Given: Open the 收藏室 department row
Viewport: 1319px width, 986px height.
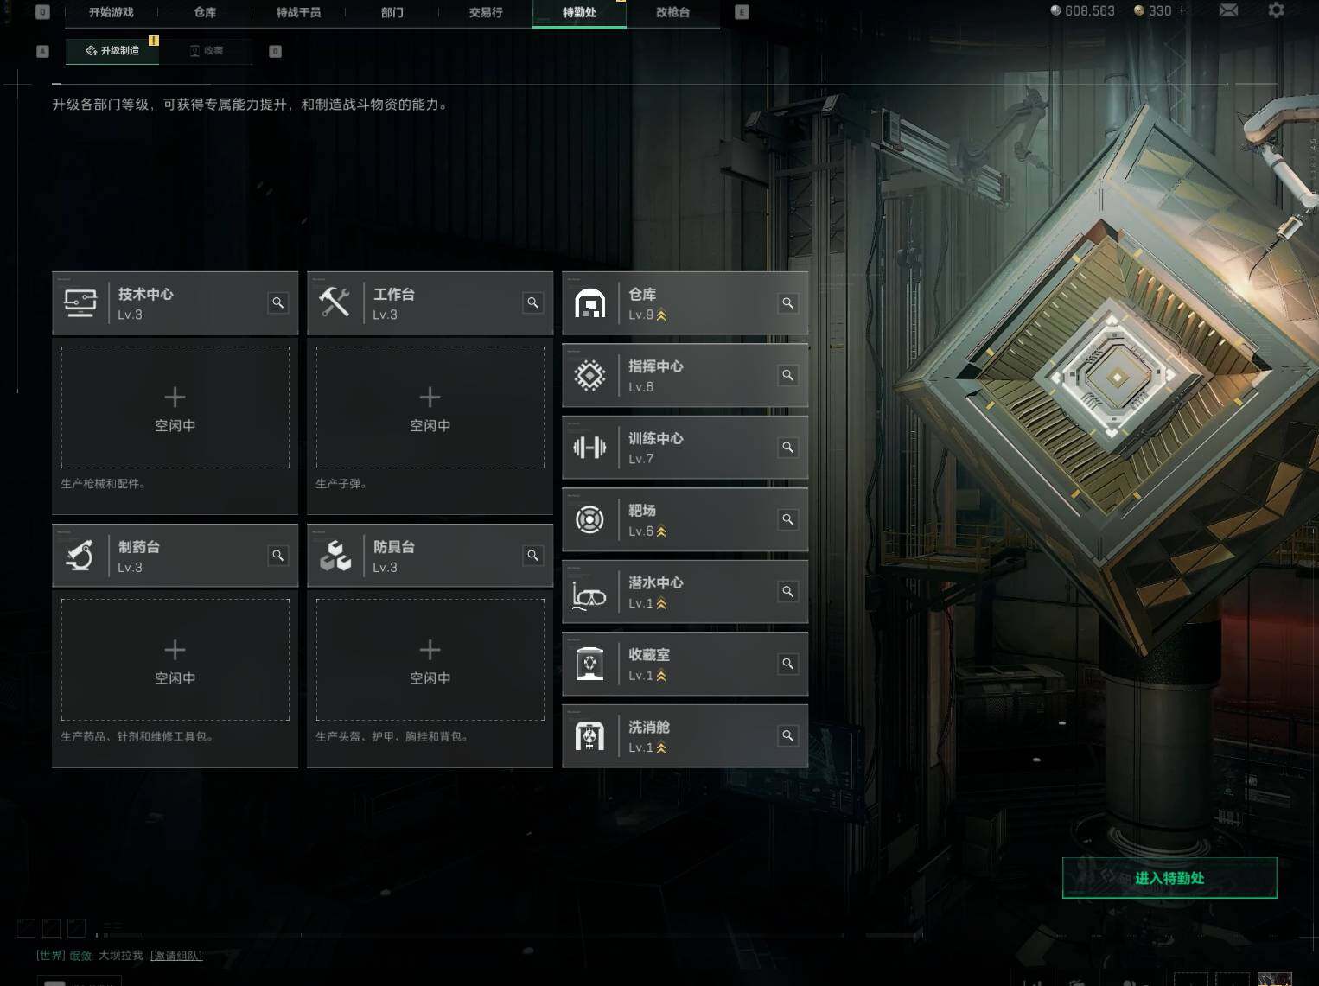Looking at the screenshot, I should pos(685,664).
